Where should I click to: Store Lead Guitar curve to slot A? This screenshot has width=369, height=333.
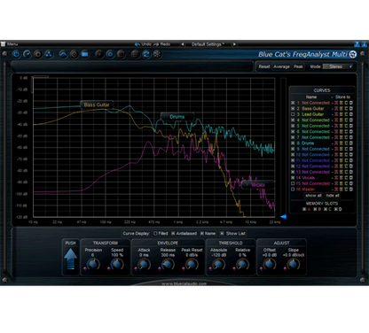[336, 114]
